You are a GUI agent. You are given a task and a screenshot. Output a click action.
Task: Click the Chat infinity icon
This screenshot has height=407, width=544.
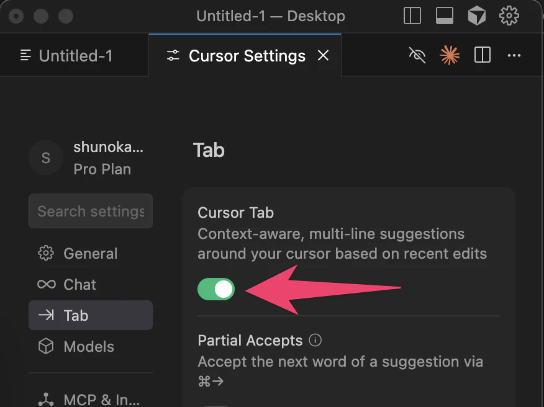point(46,285)
